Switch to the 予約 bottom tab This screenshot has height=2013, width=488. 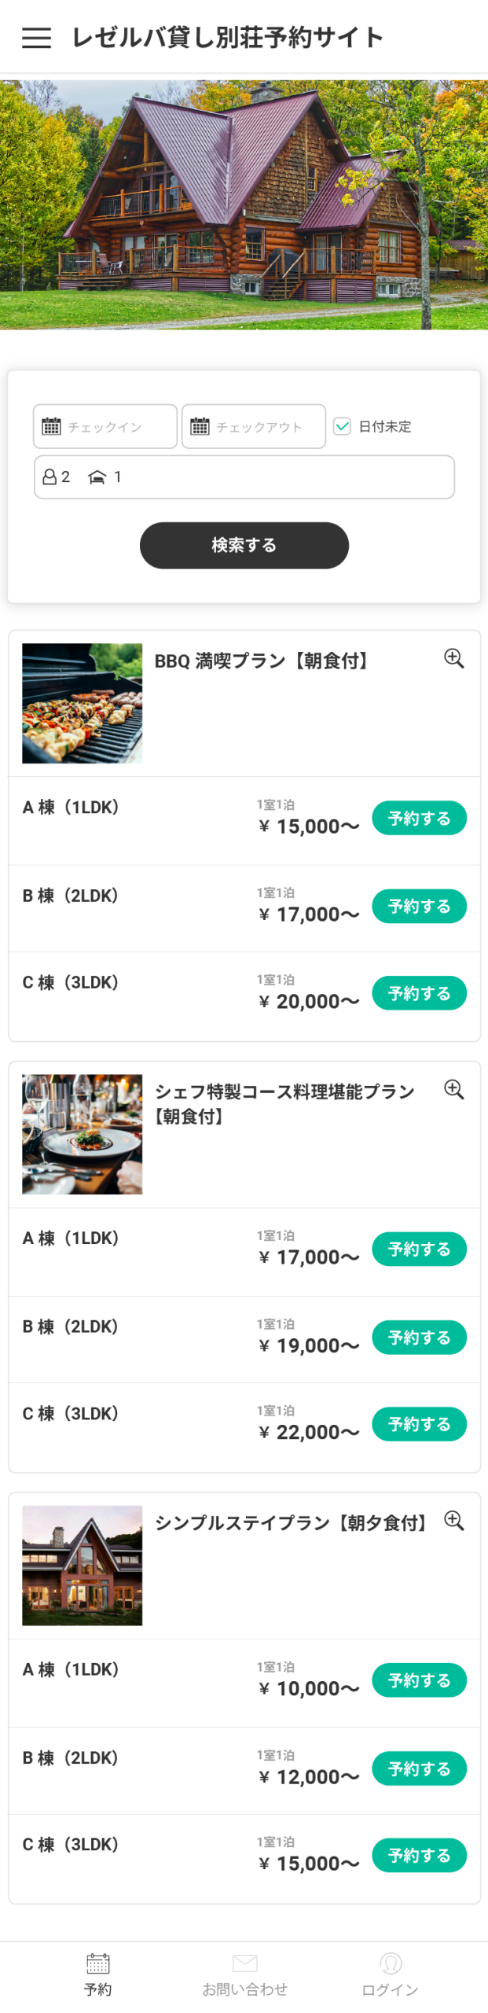pyautogui.click(x=97, y=1974)
